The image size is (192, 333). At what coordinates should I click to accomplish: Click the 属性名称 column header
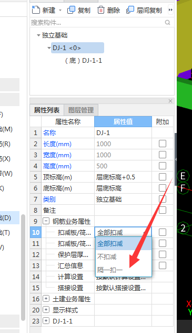click(68, 122)
